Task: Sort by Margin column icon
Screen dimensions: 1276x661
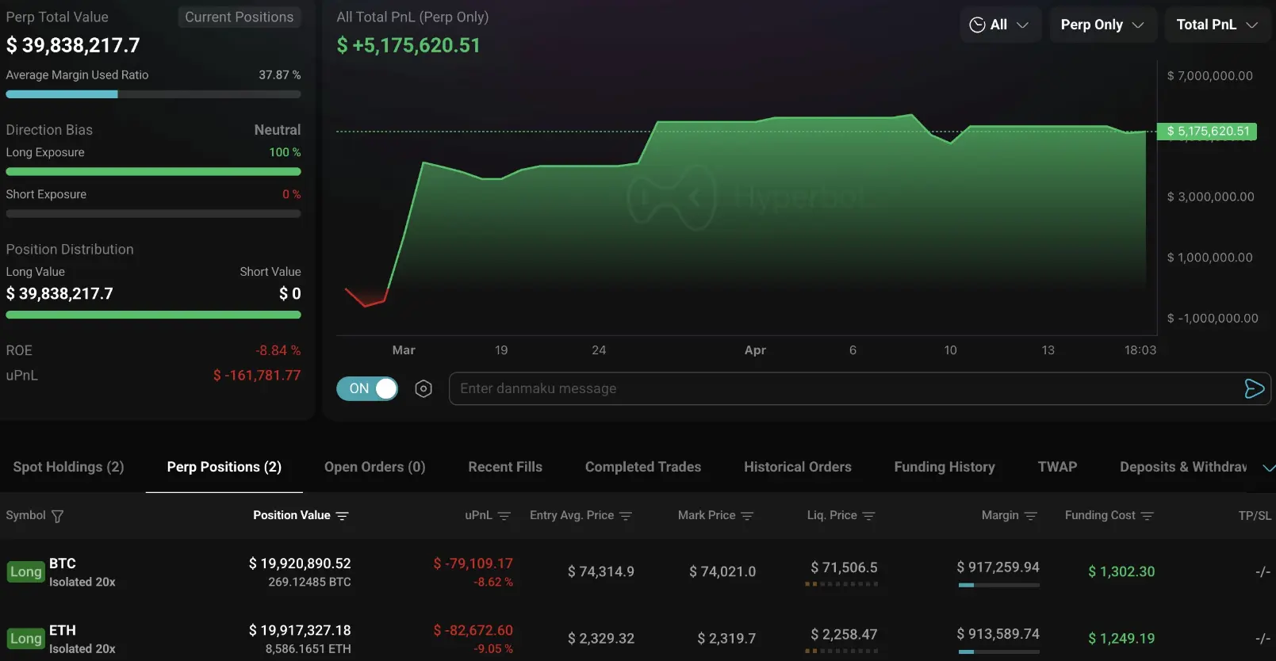Action: (x=1030, y=516)
